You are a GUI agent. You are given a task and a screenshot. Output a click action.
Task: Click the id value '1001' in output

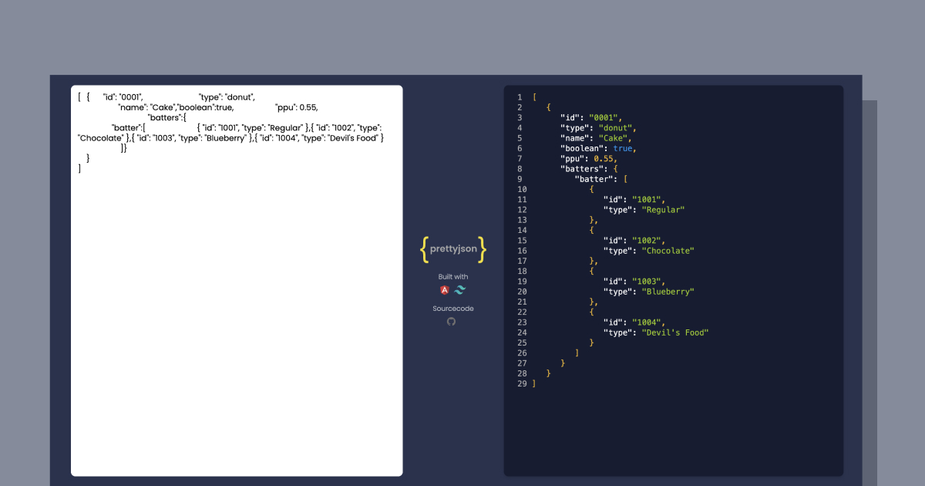(x=649, y=199)
